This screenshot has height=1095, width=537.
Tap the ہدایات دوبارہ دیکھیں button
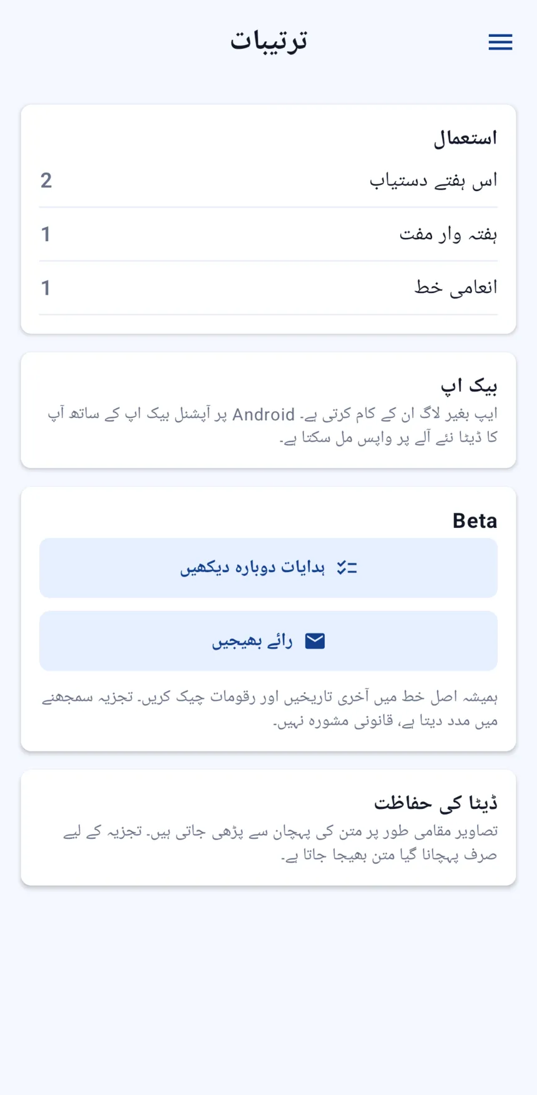coord(268,568)
